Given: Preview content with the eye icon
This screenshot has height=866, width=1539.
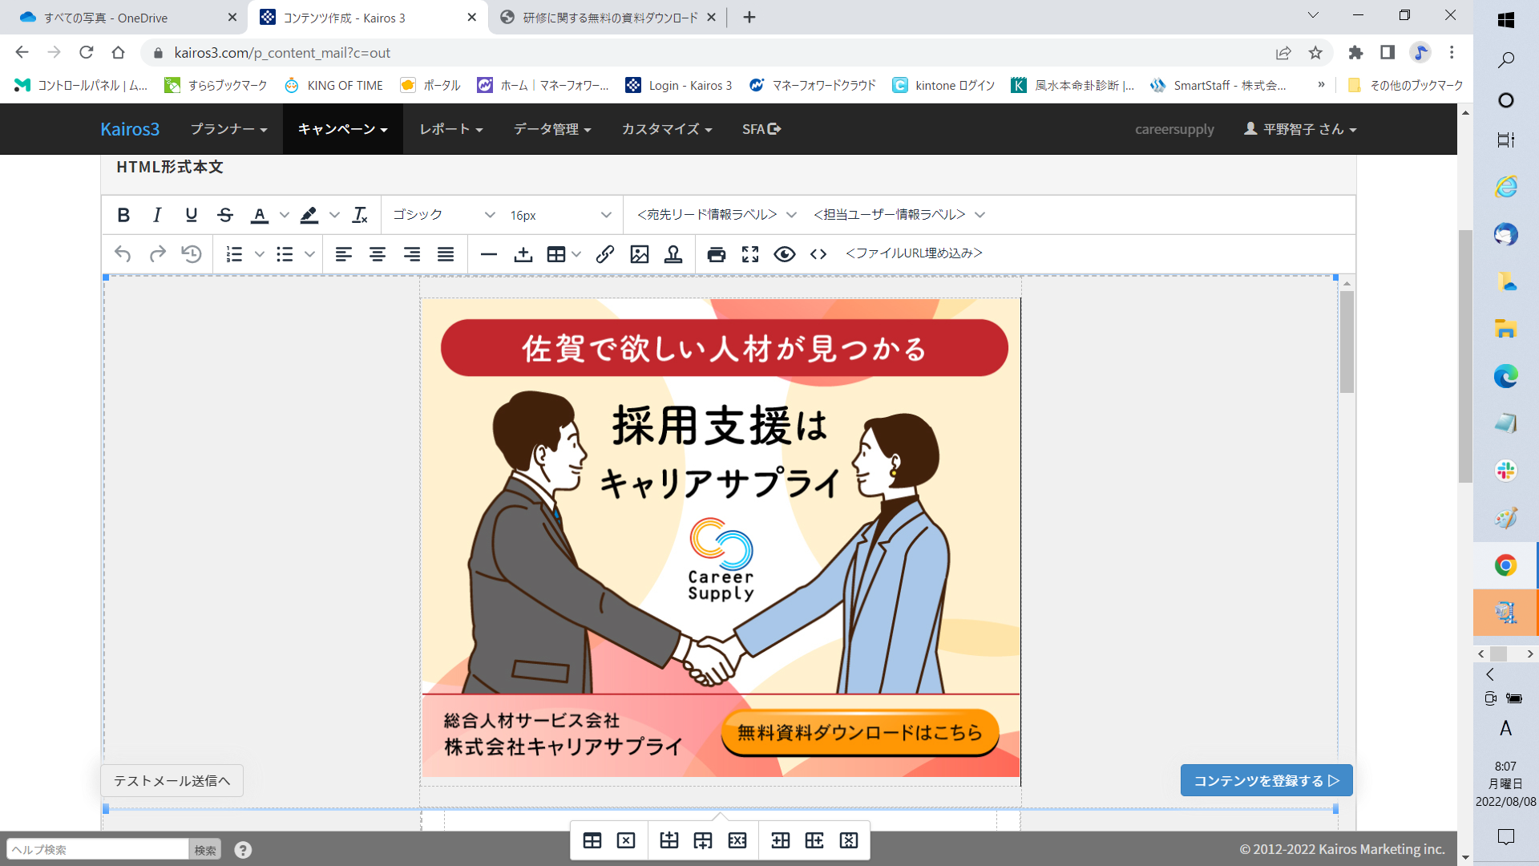Looking at the screenshot, I should tap(785, 254).
